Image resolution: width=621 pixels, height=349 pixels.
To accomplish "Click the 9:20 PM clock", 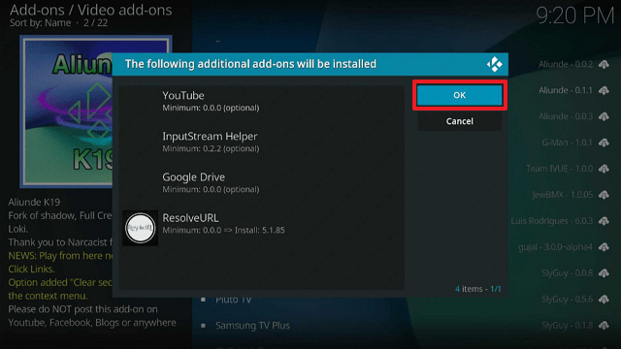I will (574, 16).
